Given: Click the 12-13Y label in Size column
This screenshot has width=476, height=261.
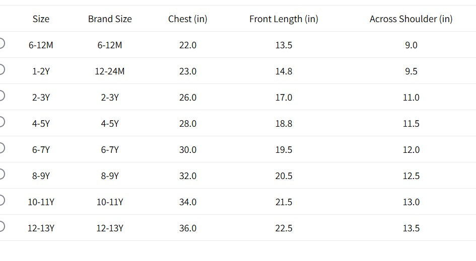Looking at the screenshot, I should click(41, 228).
